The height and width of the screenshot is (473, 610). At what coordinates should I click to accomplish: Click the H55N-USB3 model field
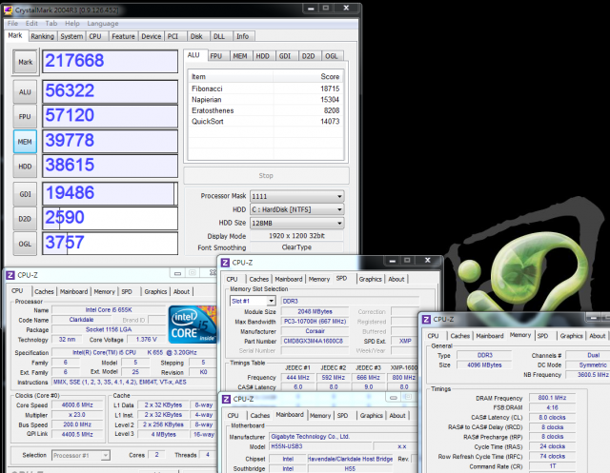point(320,446)
